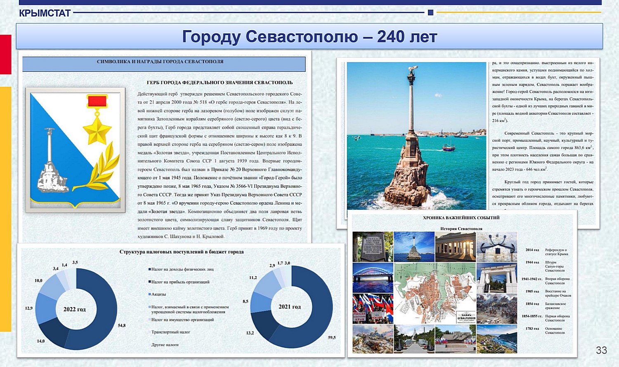Click the '13,2' data label

250,333
